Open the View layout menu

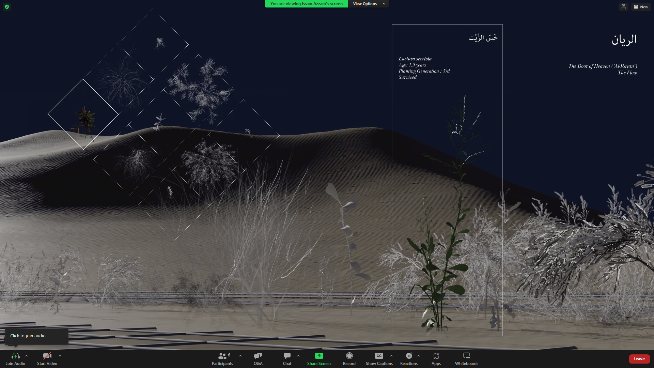click(x=641, y=7)
